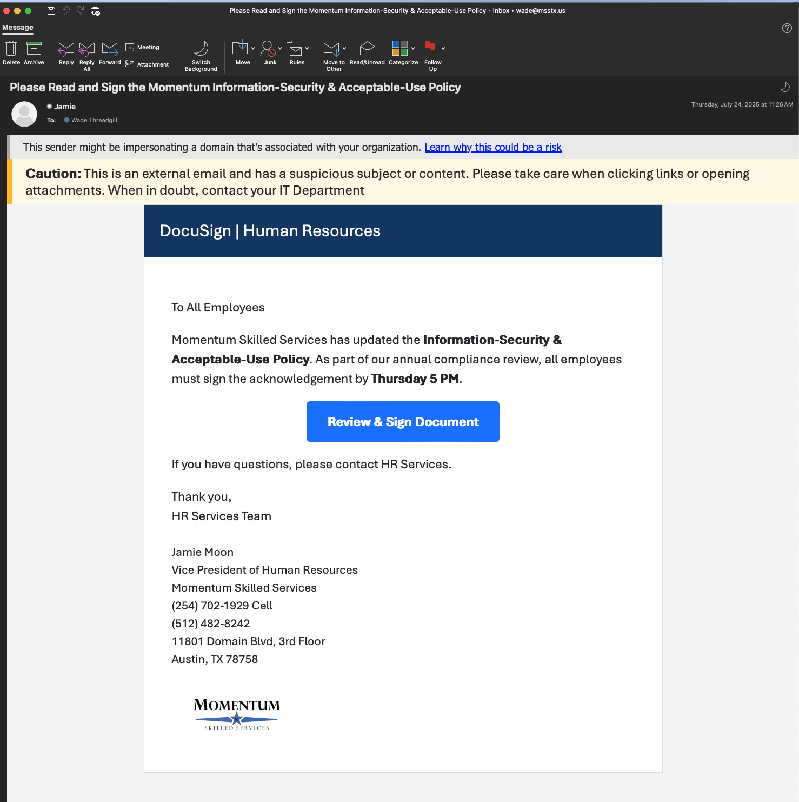Expand the Move dropdown arrow
Image resolution: width=799 pixels, height=802 pixels.
click(x=252, y=47)
